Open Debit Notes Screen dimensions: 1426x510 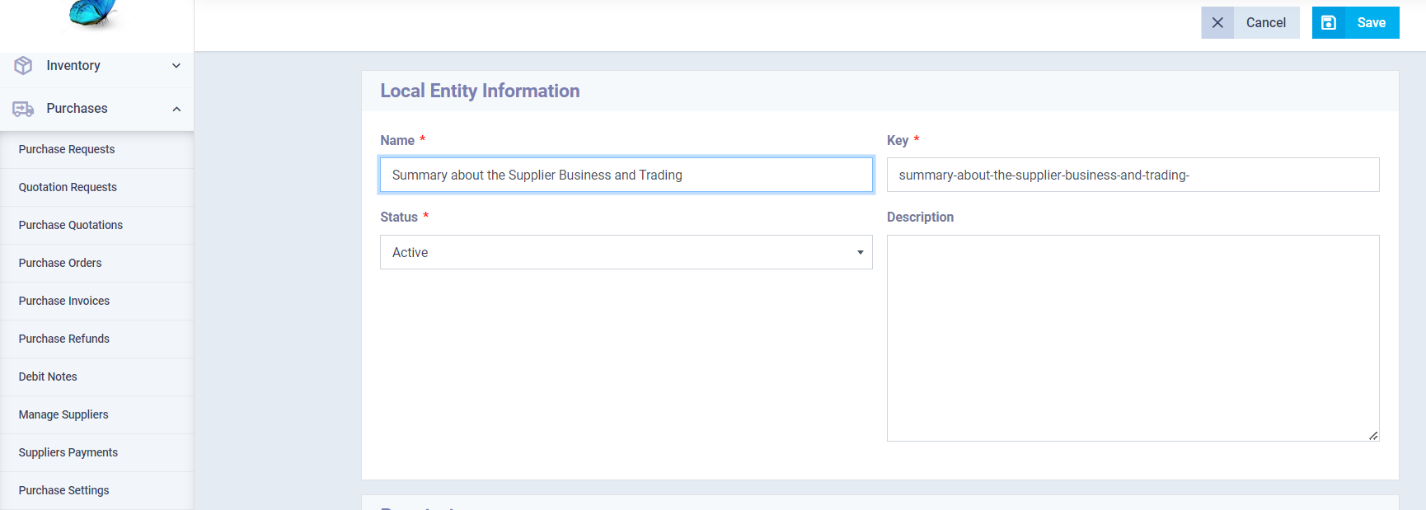(48, 377)
